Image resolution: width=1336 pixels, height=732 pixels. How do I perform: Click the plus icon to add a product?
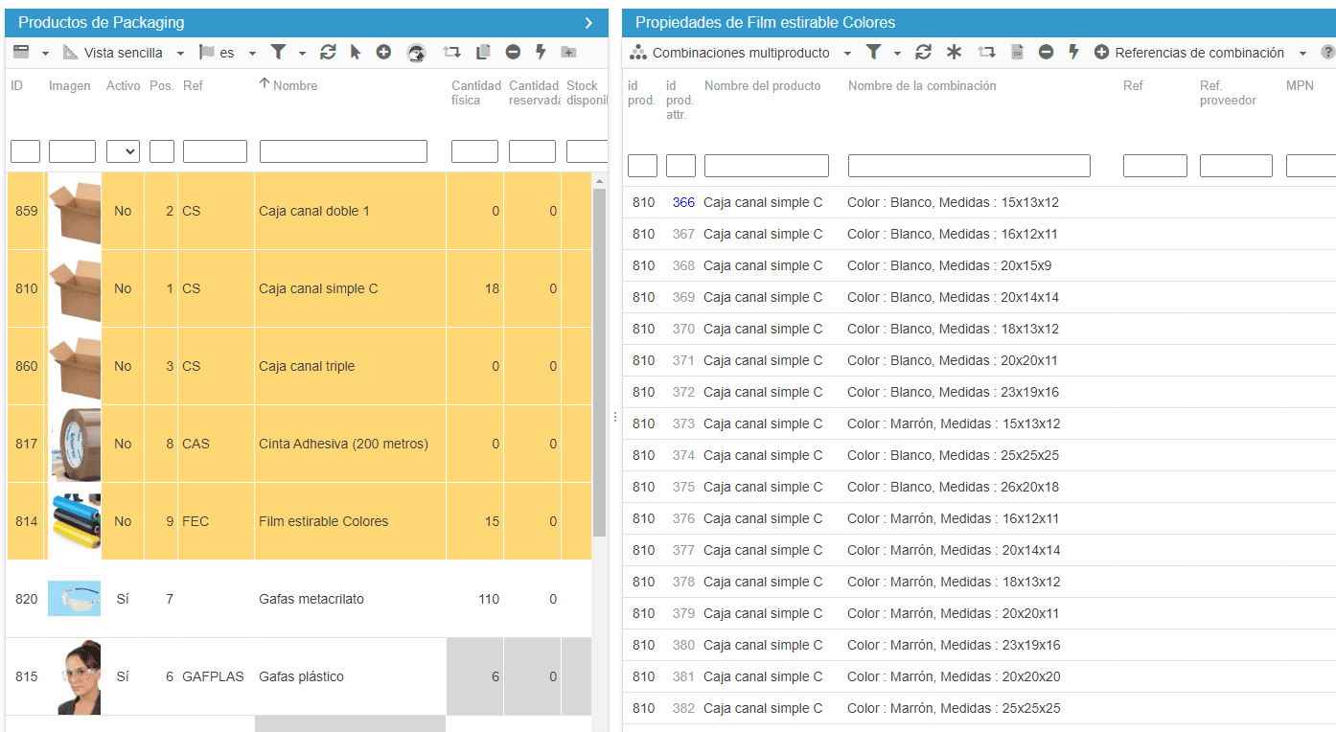point(383,53)
